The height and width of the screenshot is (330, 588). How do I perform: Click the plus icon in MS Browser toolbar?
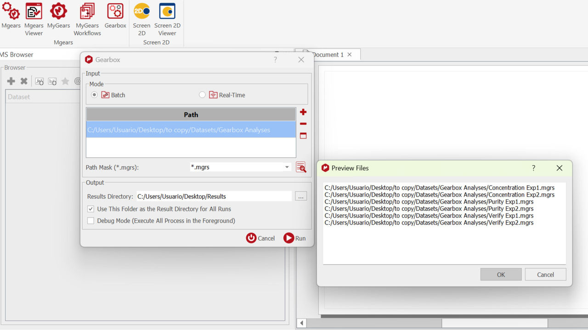11,81
